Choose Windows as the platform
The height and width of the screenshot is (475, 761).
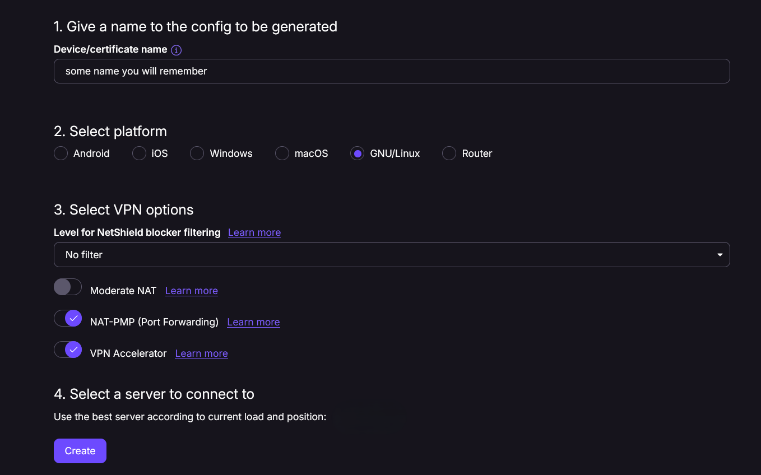(x=197, y=153)
